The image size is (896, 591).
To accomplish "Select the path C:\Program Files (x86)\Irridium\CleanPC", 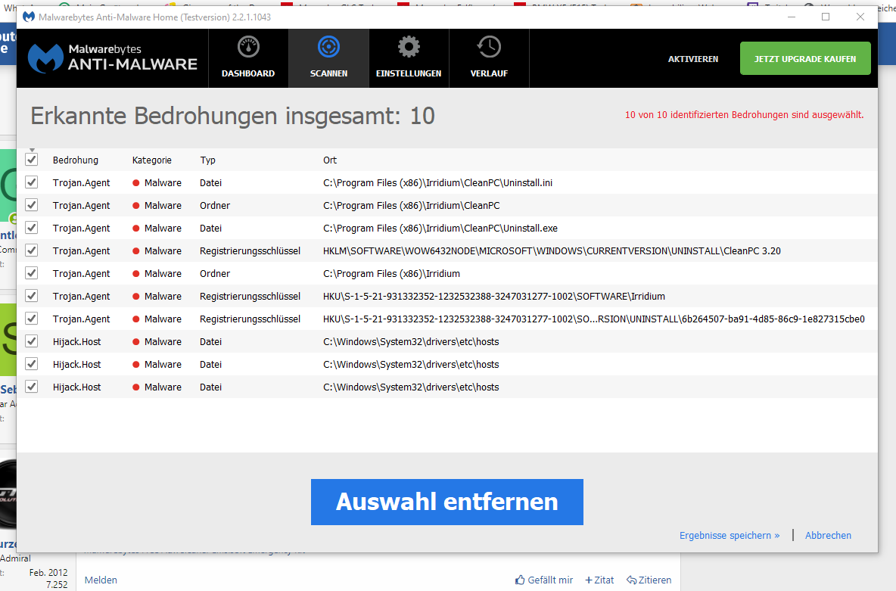I will [412, 205].
